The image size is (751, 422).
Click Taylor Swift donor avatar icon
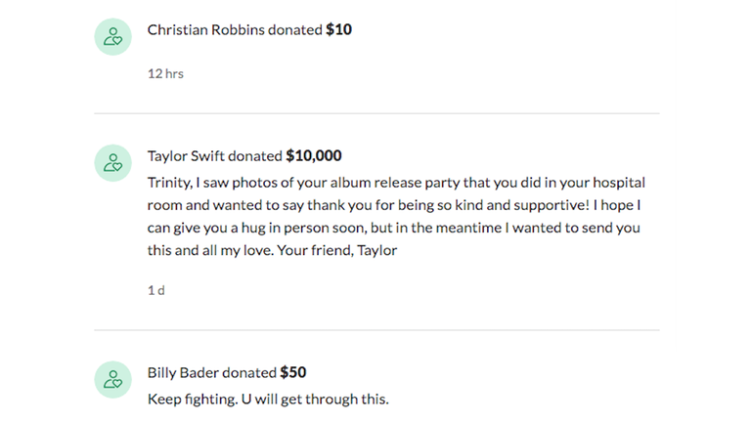pyautogui.click(x=113, y=163)
